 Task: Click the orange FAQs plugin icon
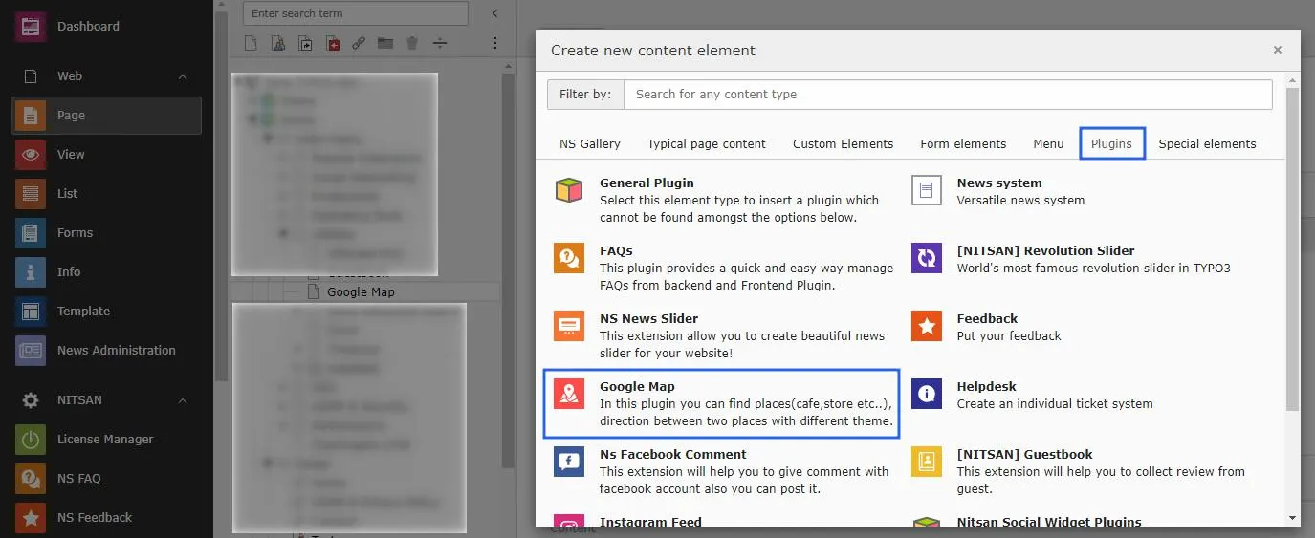click(x=569, y=258)
